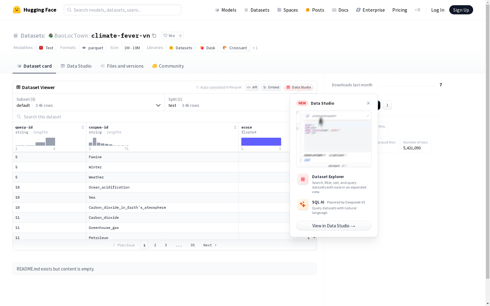Click the number of rows value 5,421,093
This screenshot has height=306, width=490.
pos(412,148)
